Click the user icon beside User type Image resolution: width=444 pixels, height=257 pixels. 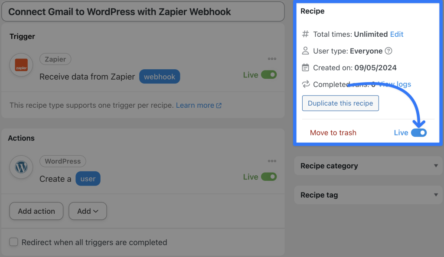coord(305,51)
